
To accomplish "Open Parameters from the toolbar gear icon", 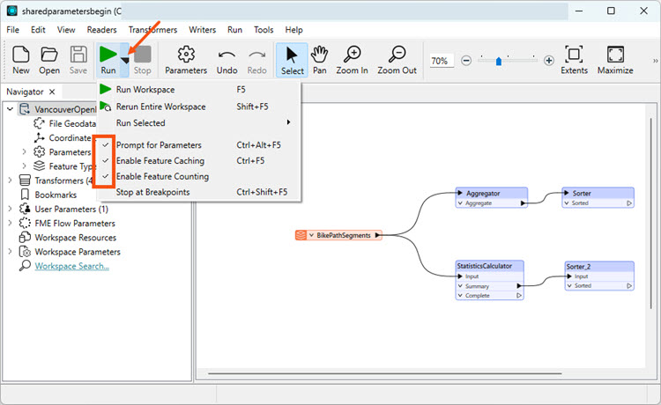I will 186,60.
